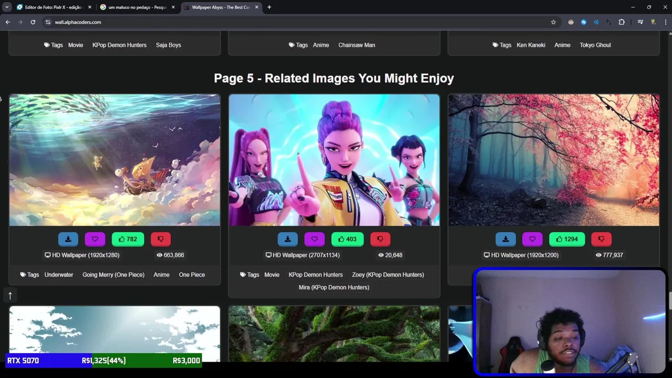Close the Wallpaper Abyss tab

[x=257, y=7]
